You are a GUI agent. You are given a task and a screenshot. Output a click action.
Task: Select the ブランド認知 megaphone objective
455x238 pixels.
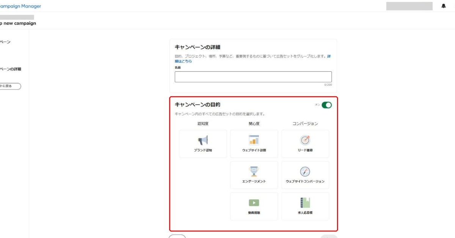point(203,144)
